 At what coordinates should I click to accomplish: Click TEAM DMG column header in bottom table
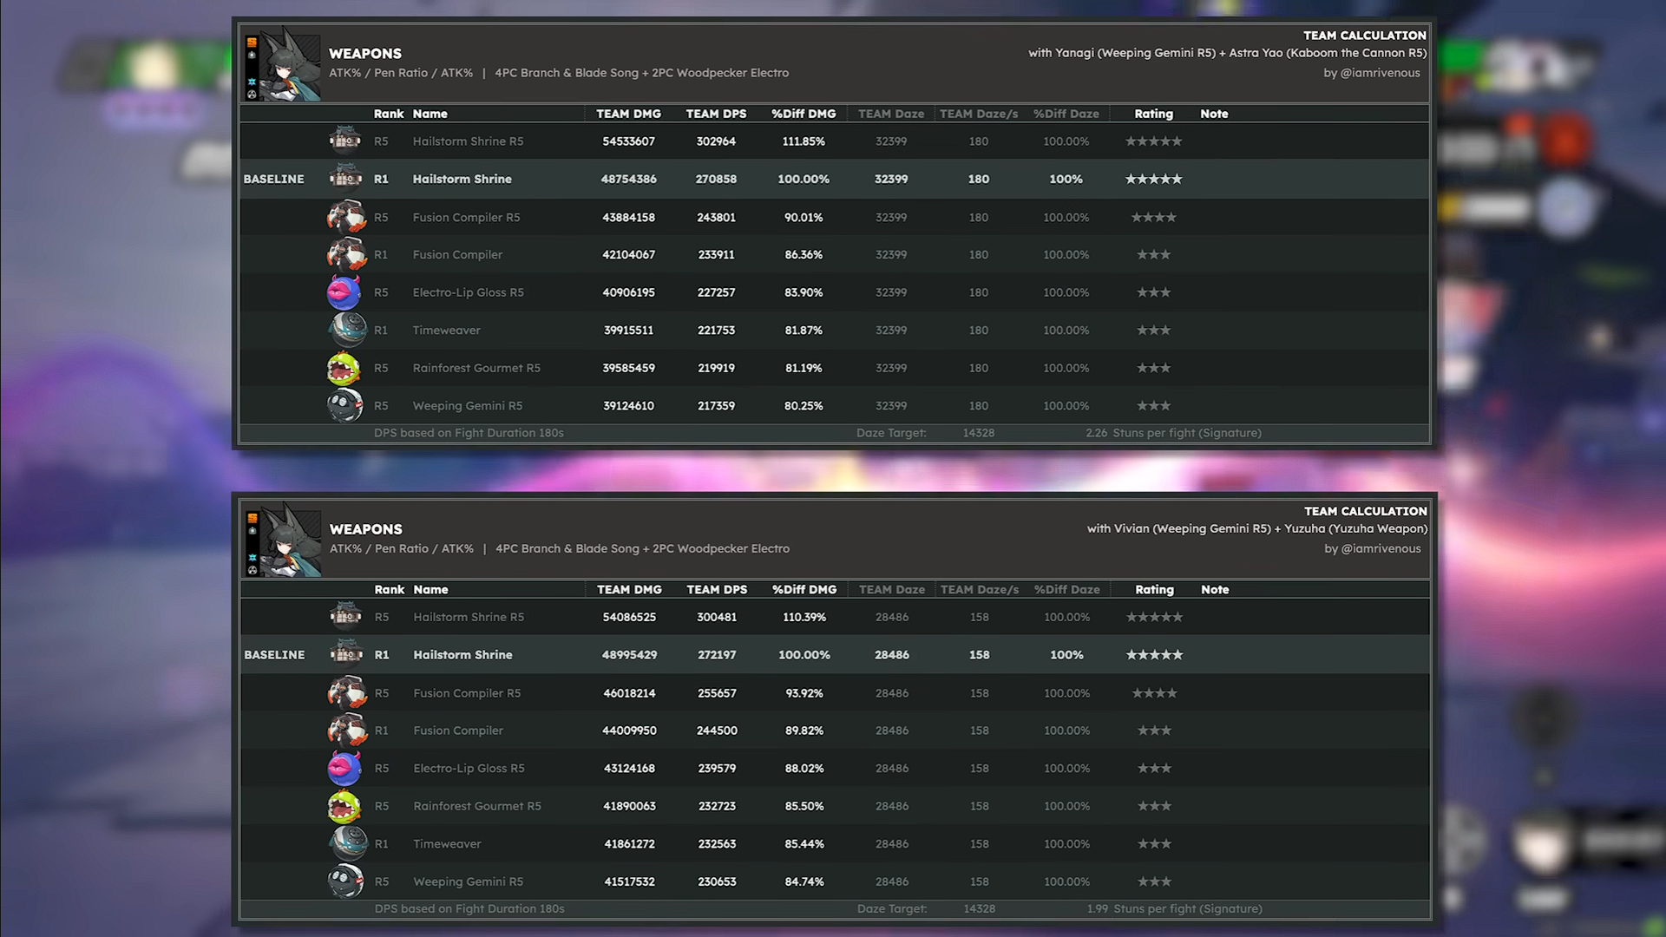629,589
